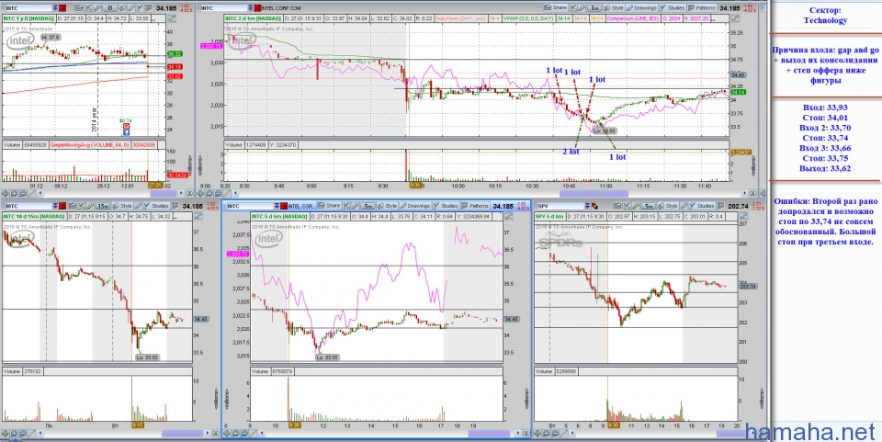
Task: Open Patterns in bottom-middle INTC 5m chart
Action: (475, 206)
